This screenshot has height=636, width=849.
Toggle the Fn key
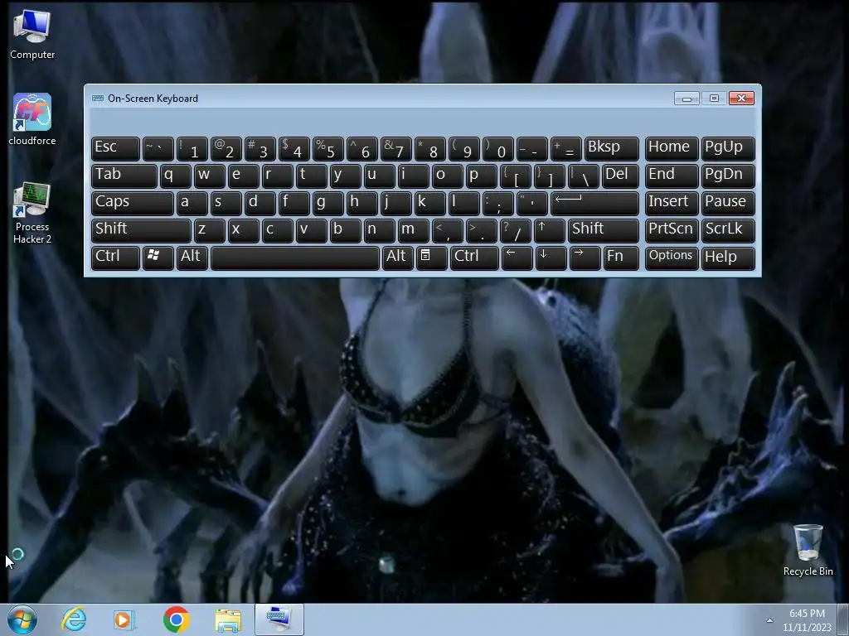tap(620, 258)
